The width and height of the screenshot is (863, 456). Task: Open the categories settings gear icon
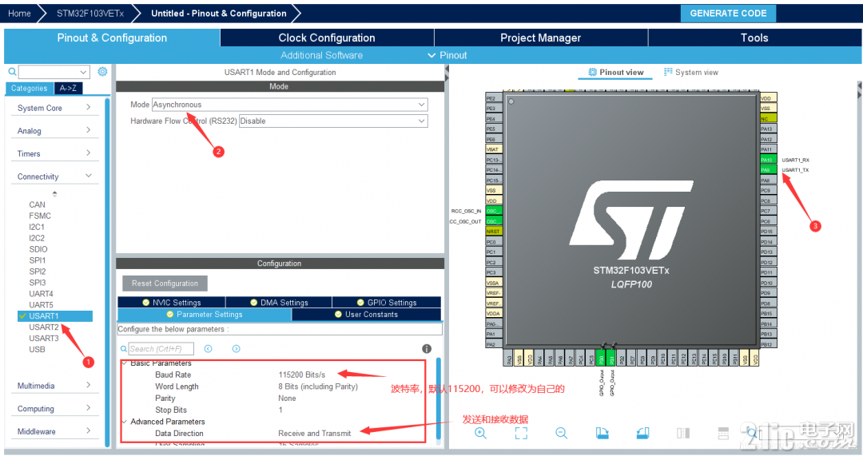[102, 72]
